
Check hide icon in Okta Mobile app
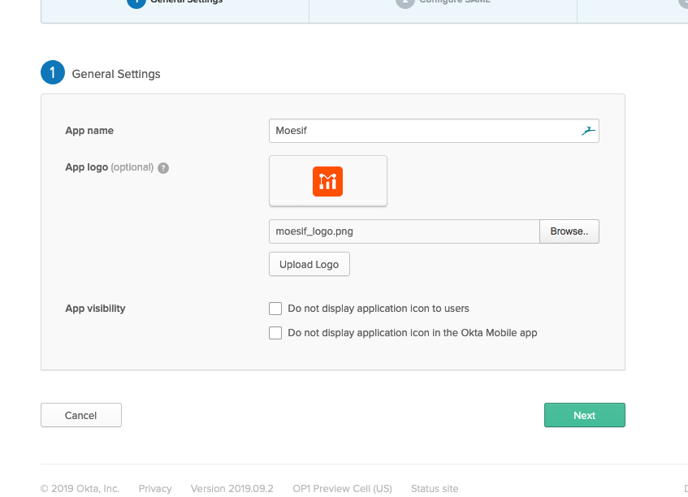[275, 333]
